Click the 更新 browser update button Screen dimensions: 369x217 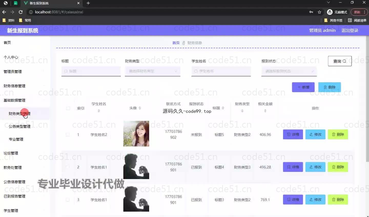(359, 12)
